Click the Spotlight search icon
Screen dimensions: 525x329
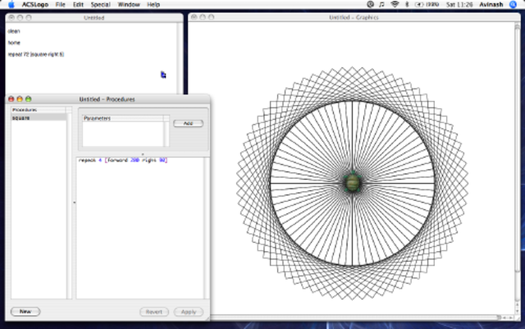tap(513, 4)
